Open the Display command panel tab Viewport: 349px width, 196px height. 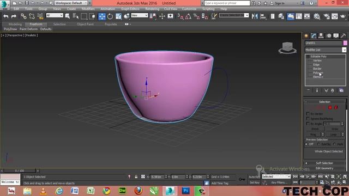(x=336, y=36)
